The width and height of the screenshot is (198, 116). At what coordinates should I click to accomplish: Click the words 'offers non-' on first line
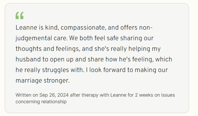pyautogui.click(x=136, y=28)
